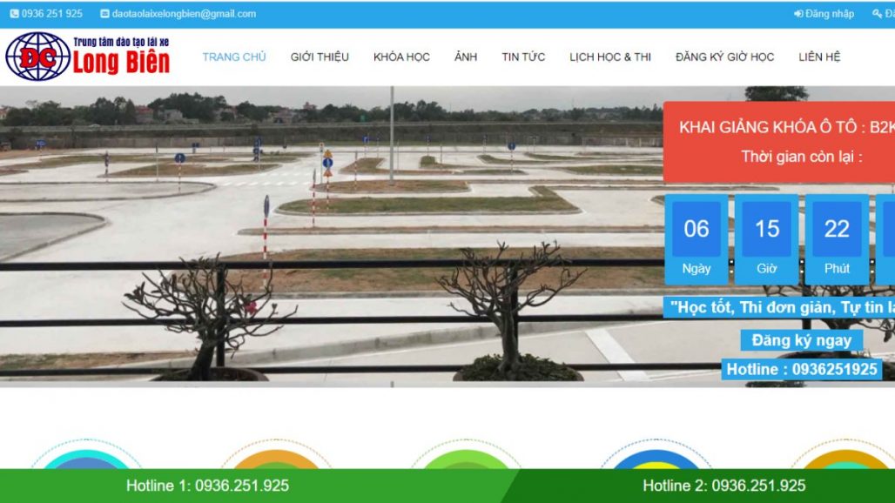Click the 22 Phút countdown box
The image size is (895, 503).
837,239
